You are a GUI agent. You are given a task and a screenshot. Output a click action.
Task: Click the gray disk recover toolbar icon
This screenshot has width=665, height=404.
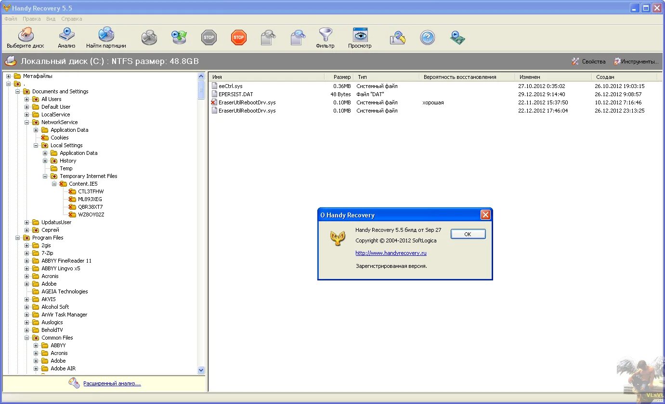pyautogui.click(x=149, y=38)
